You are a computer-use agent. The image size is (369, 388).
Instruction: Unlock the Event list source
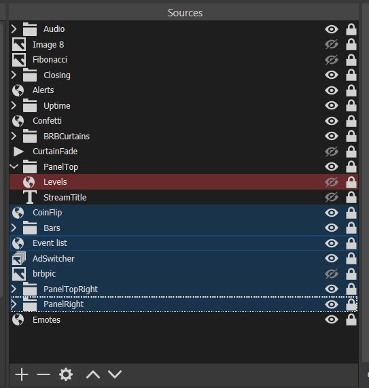351,243
